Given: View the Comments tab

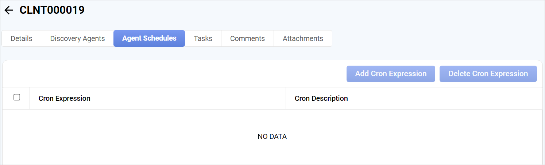Looking at the screenshot, I should coord(247,38).
